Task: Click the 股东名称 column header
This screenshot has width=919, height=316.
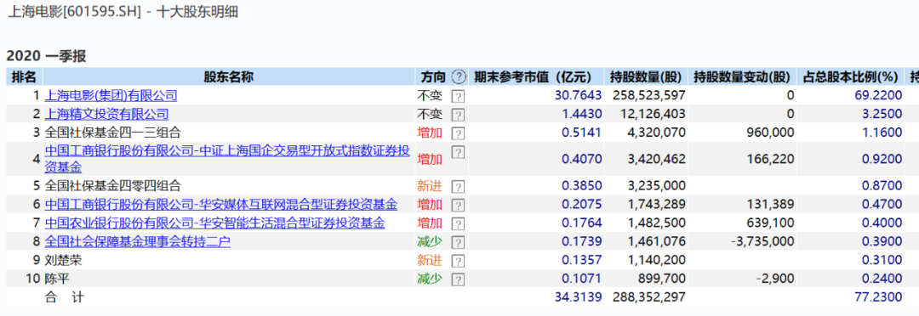Action: (x=229, y=76)
